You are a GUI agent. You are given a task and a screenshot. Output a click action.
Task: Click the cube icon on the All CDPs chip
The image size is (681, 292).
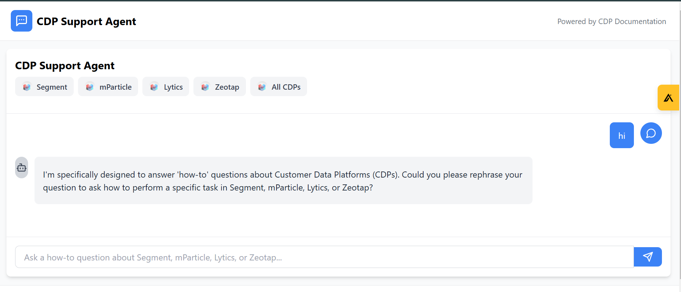[262, 87]
